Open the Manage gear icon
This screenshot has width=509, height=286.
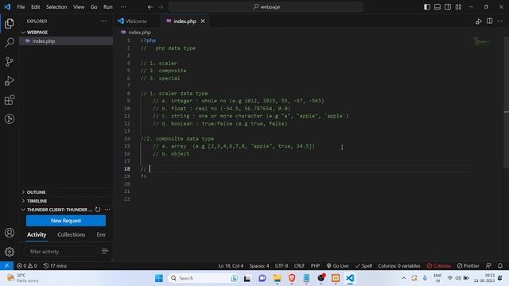point(10,252)
